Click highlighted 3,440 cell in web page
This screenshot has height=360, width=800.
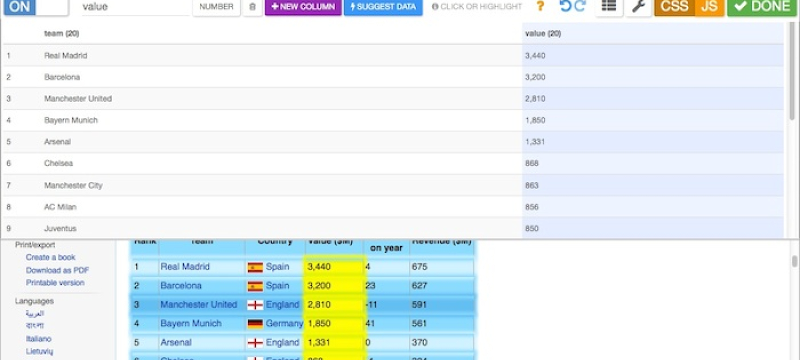(x=334, y=266)
